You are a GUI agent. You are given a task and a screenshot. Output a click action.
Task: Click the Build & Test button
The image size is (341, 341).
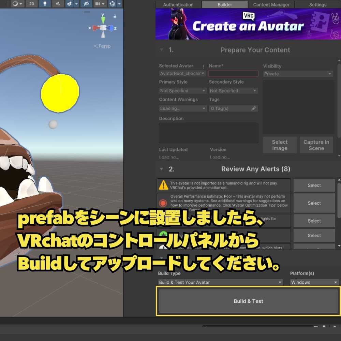tap(248, 301)
